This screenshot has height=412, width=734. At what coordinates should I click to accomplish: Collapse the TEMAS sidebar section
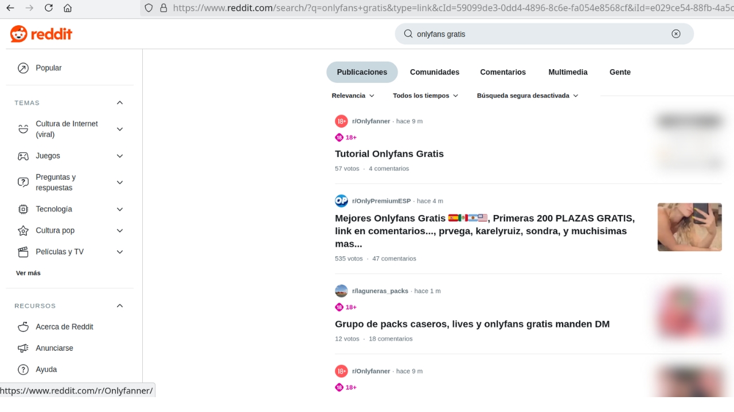[x=119, y=102]
